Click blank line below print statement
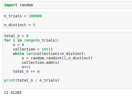Screen dimensions: 132x97 [67, 85]
